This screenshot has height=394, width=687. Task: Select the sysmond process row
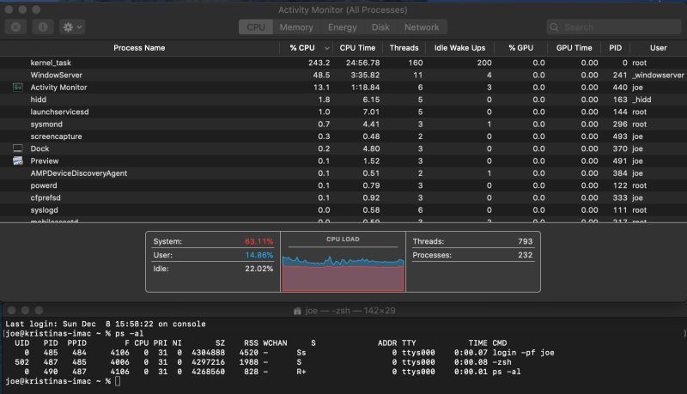click(x=343, y=124)
